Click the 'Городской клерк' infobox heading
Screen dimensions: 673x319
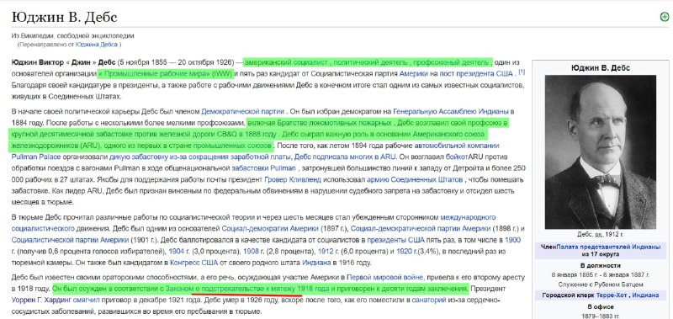coord(569,295)
